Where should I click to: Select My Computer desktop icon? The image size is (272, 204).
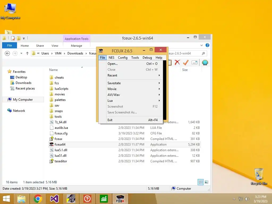[x=10, y=11]
